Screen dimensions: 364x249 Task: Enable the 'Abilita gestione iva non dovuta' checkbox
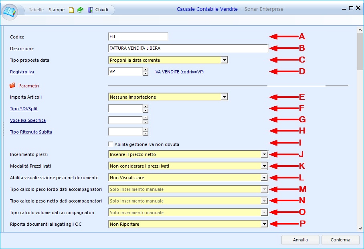[111, 144]
